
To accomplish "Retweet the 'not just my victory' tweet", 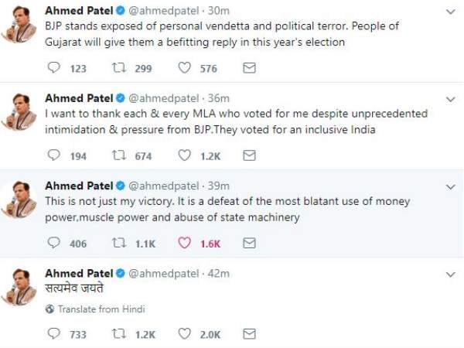I will [x=119, y=243].
